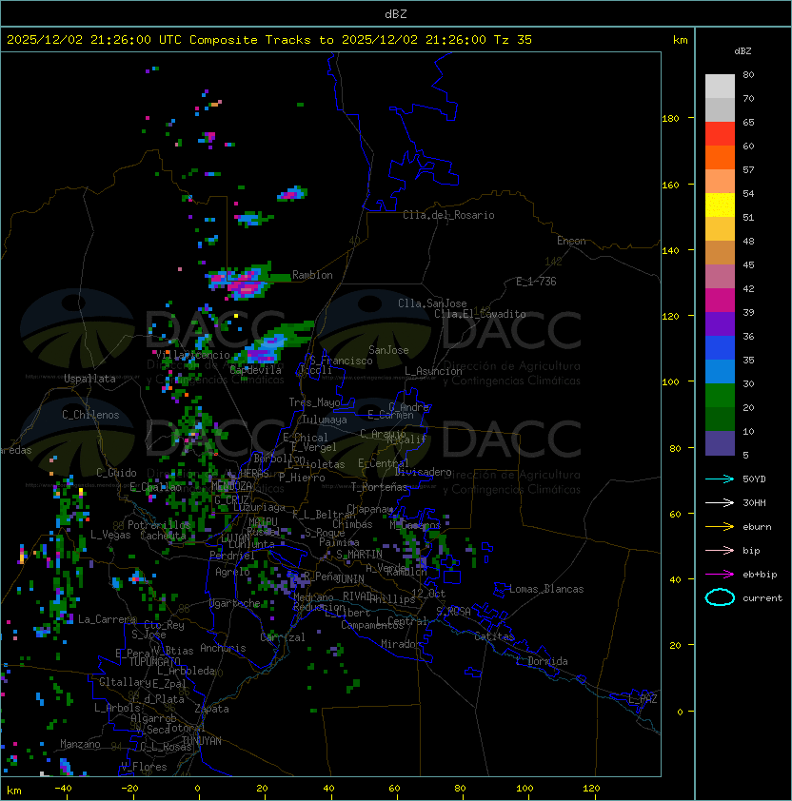Image resolution: width=792 pixels, height=801 pixels.
Task: Click the Capdevila place label
Action: [x=256, y=369]
